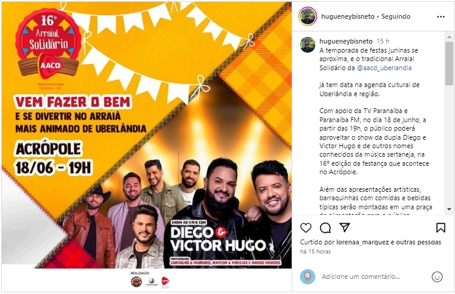This screenshot has width=455, height=294.
Task: Click the caption scrollbar thumb
Action: 449,64
